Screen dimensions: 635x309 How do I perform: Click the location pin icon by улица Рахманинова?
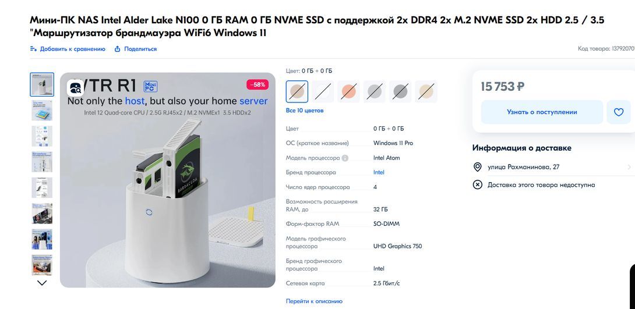478,167
